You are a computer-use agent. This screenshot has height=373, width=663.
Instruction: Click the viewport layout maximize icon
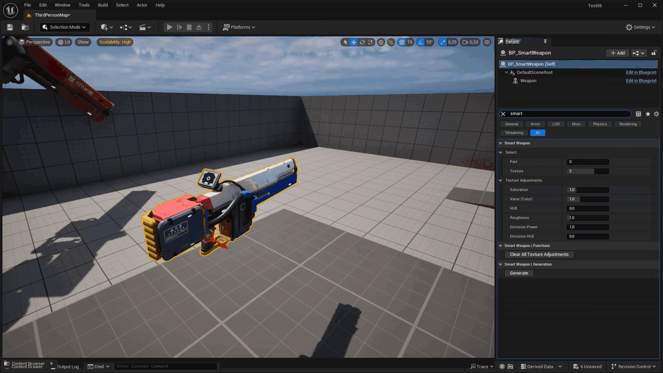487,42
